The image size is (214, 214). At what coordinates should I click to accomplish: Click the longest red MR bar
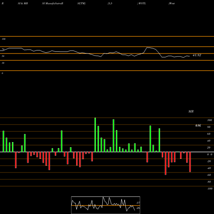(x=166, y=163)
